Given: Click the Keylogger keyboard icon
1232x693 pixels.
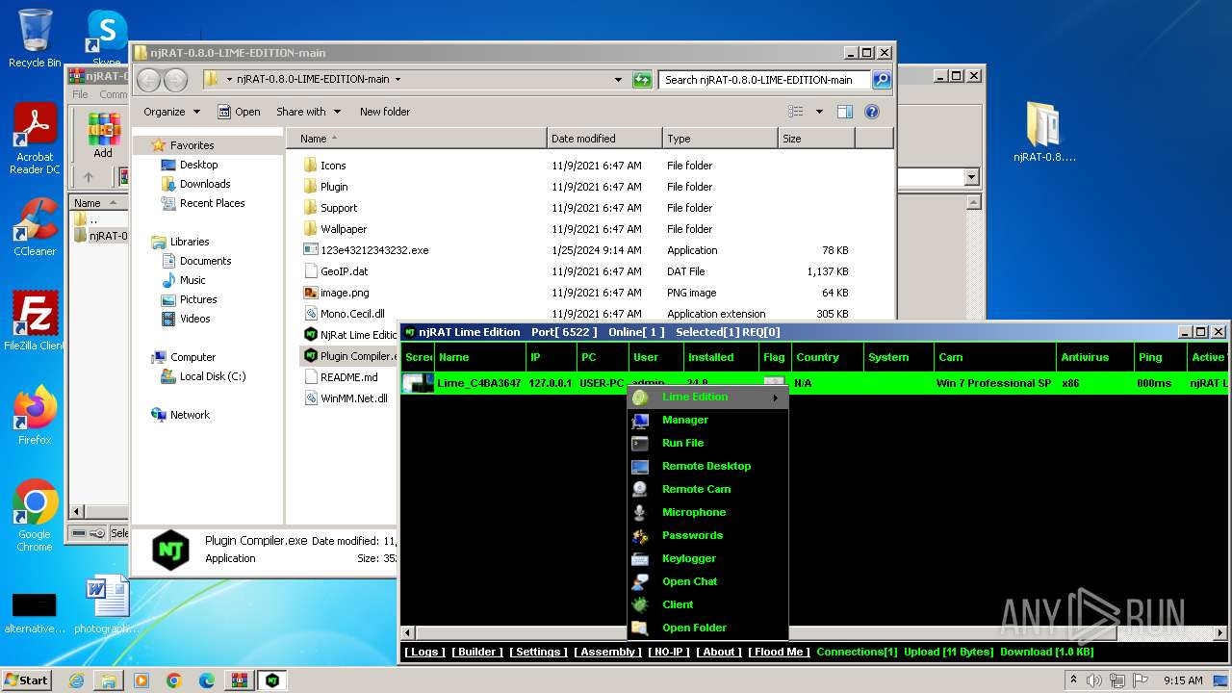Looking at the screenshot, I should pos(640,558).
